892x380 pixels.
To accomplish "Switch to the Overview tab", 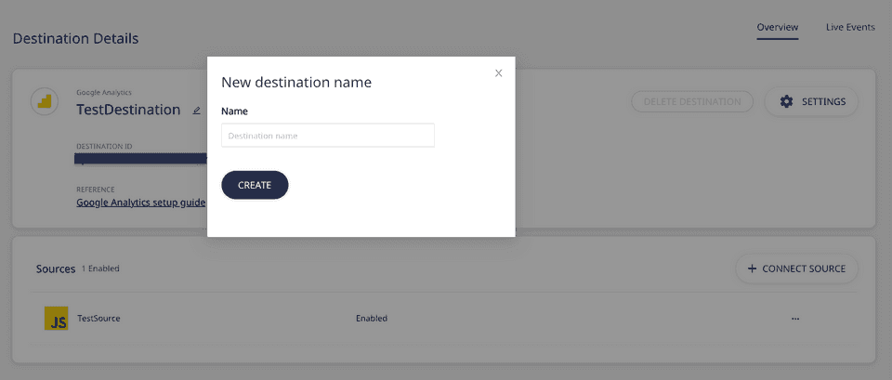I will pos(777,28).
